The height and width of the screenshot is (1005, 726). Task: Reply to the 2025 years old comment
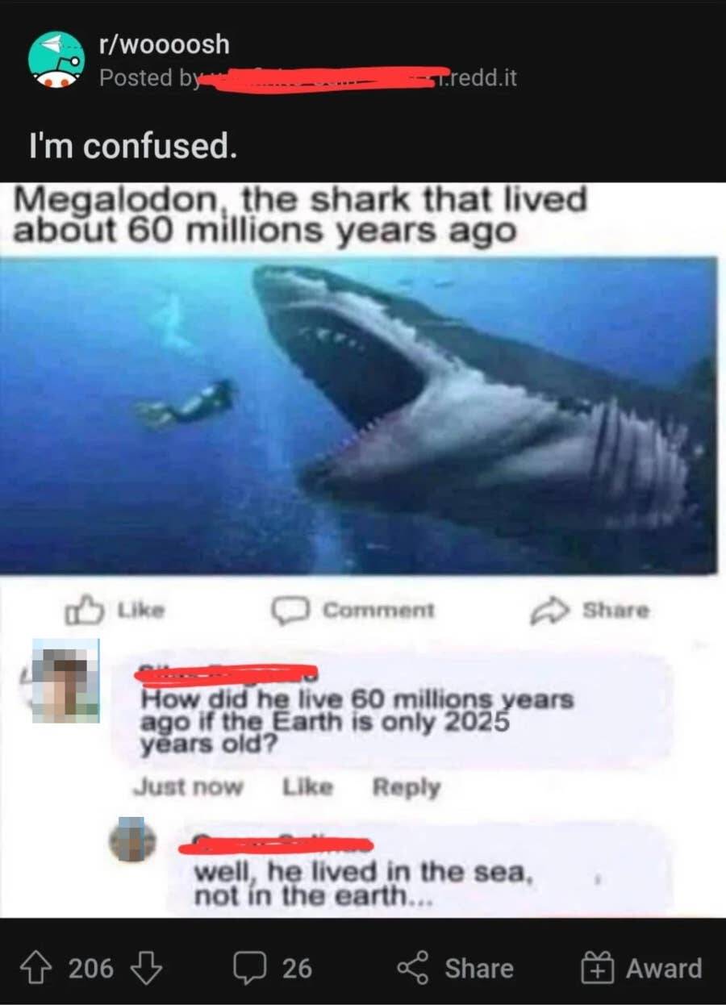coord(406,786)
